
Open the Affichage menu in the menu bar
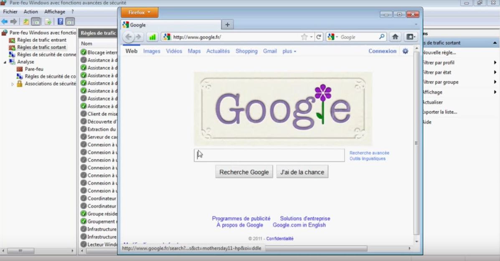tap(55, 11)
